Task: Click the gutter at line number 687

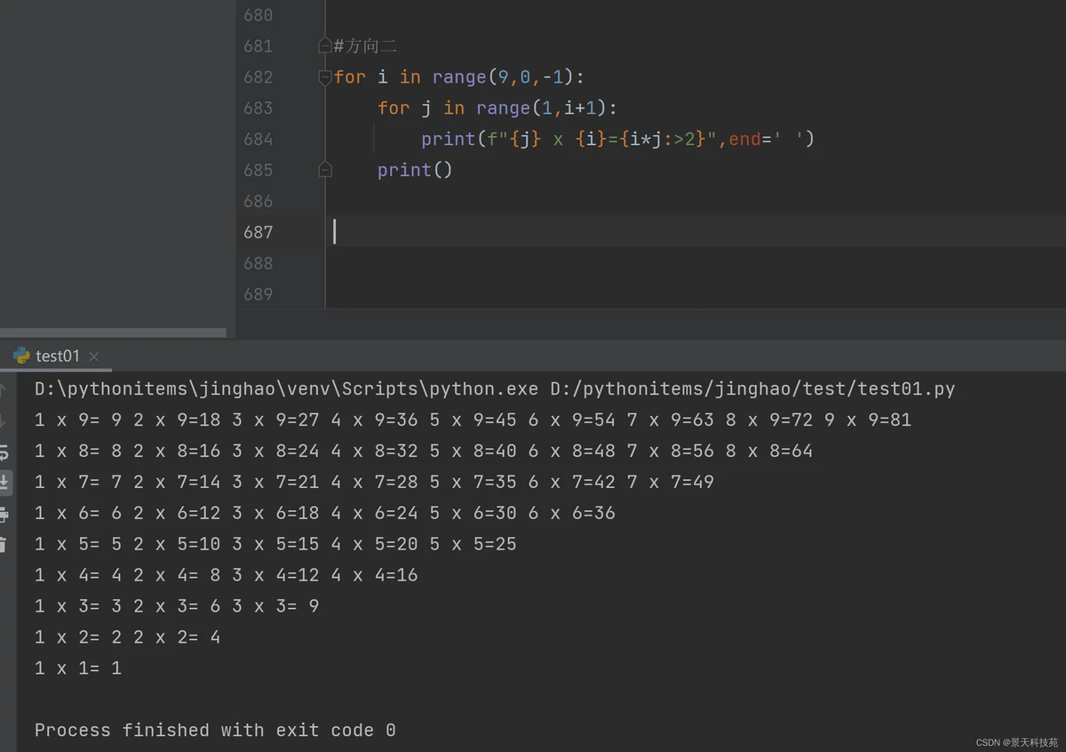Action: [258, 232]
